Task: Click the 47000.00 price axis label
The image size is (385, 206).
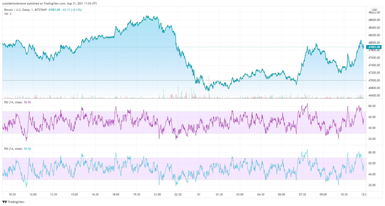Action: pyautogui.click(x=374, y=80)
